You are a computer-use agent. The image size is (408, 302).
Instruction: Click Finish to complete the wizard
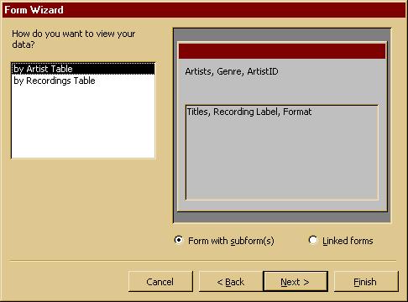[366, 282]
